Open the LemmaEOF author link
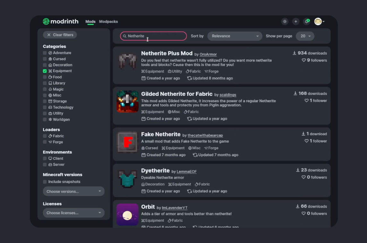This screenshot has height=243, width=367. (x=186, y=172)
